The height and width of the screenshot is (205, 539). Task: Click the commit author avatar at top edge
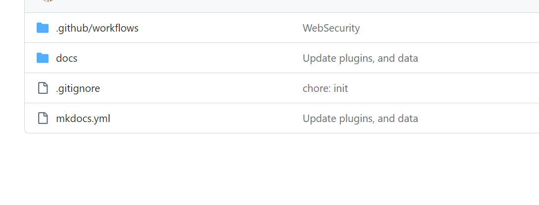48,0
